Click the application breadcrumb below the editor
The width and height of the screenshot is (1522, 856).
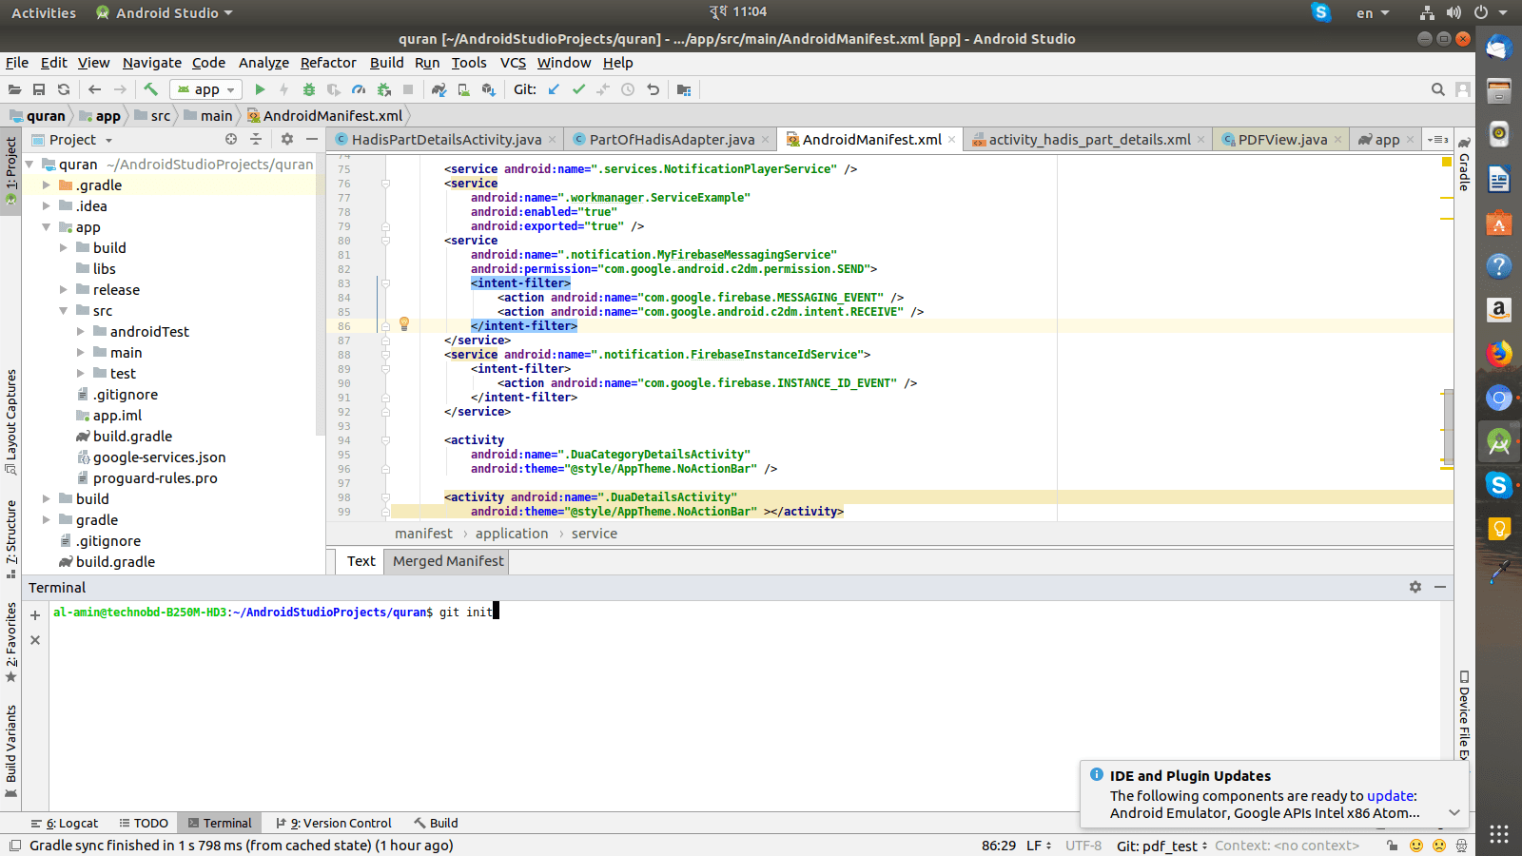pos(512,534)
